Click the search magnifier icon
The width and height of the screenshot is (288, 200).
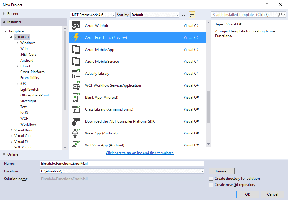[280, 14]
